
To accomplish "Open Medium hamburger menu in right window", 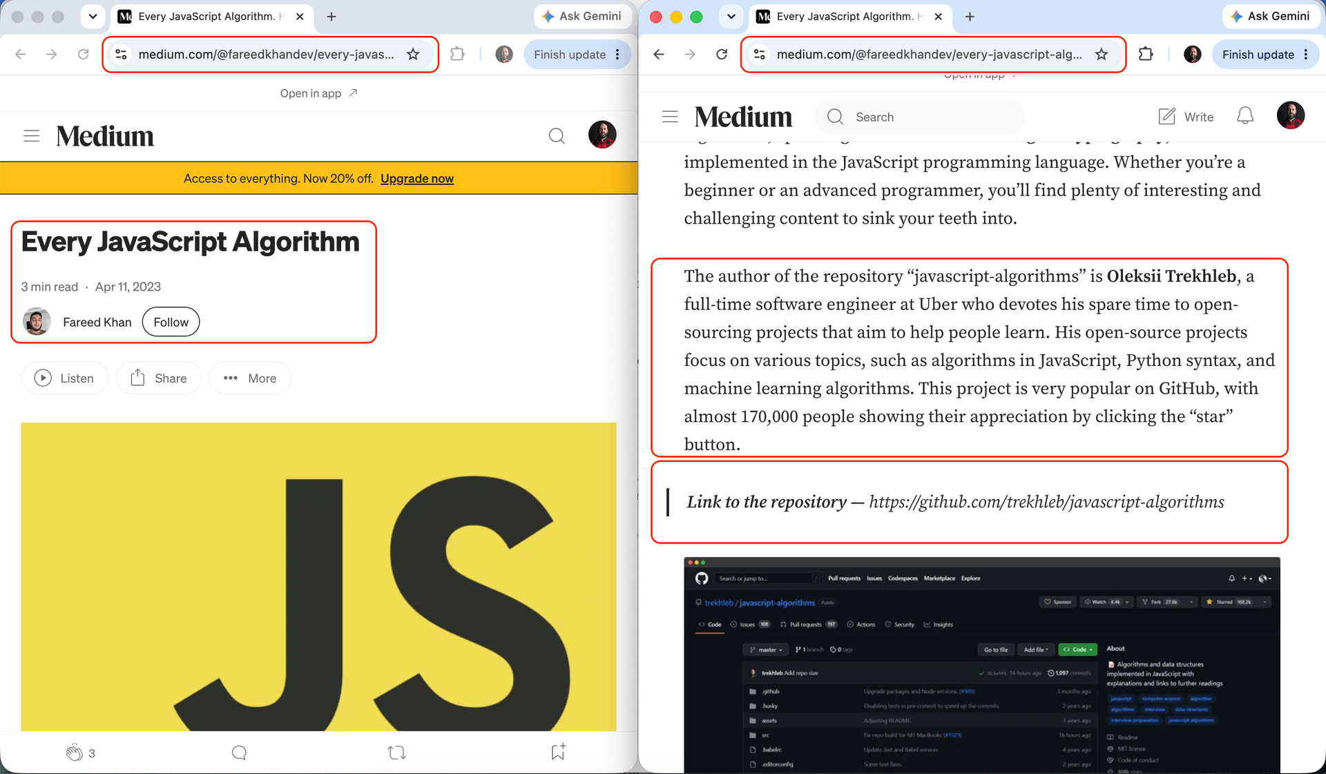I will click(670, 117).
